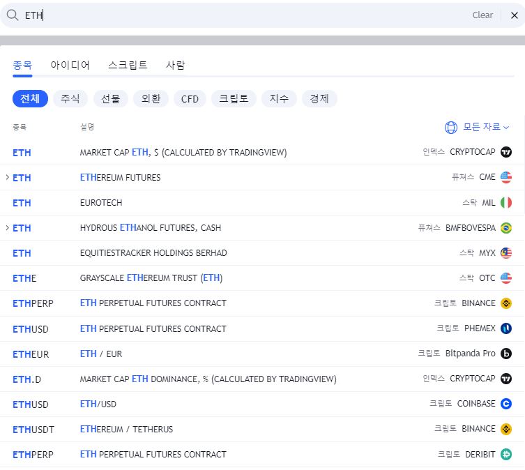Click Italy flag icon on EUROTECH row
This screenshot has height=470, width=525.
pyautogui.click(x=506, y=202)
